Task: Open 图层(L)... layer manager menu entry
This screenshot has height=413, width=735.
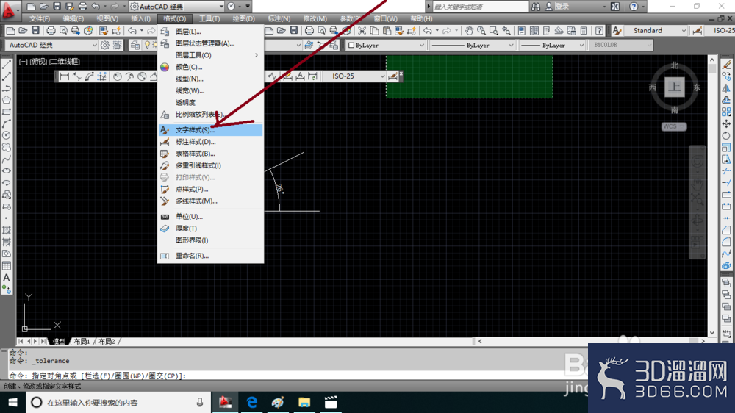Action: 210,32
